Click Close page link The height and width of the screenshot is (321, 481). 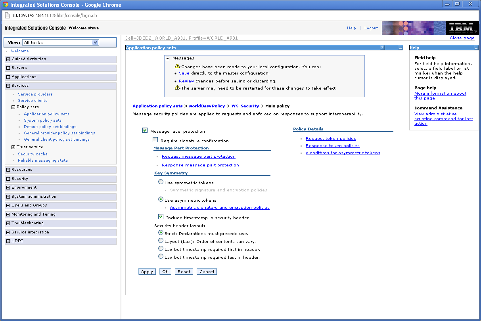click(x=462, y=38)
